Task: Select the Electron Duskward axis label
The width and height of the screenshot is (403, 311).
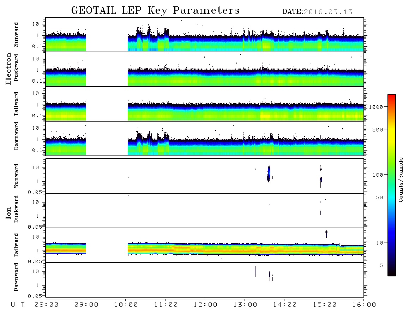Action: (16, 68)
